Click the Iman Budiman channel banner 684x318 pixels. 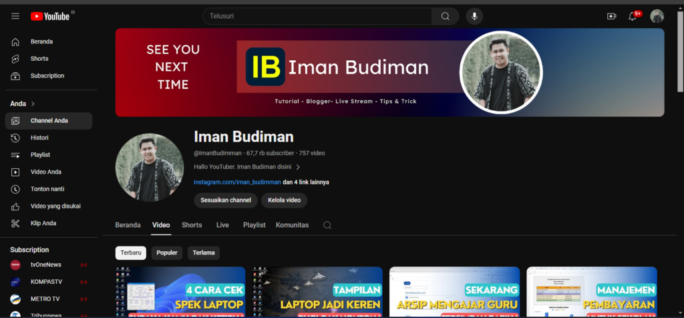tap(389, 72)
